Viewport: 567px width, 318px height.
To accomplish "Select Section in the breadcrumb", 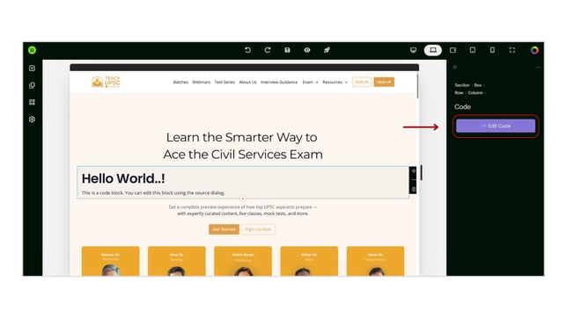I will (x=462, y=85).
